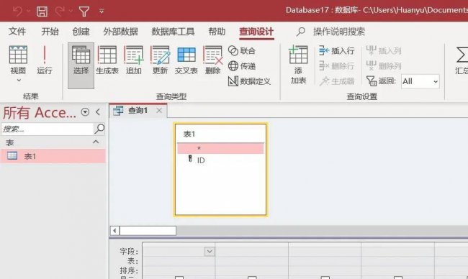Image resolution: width=468 pixels, height=279 pixels.
Task: Open the 数据库工具 ribbon tab
Action: 173,32
